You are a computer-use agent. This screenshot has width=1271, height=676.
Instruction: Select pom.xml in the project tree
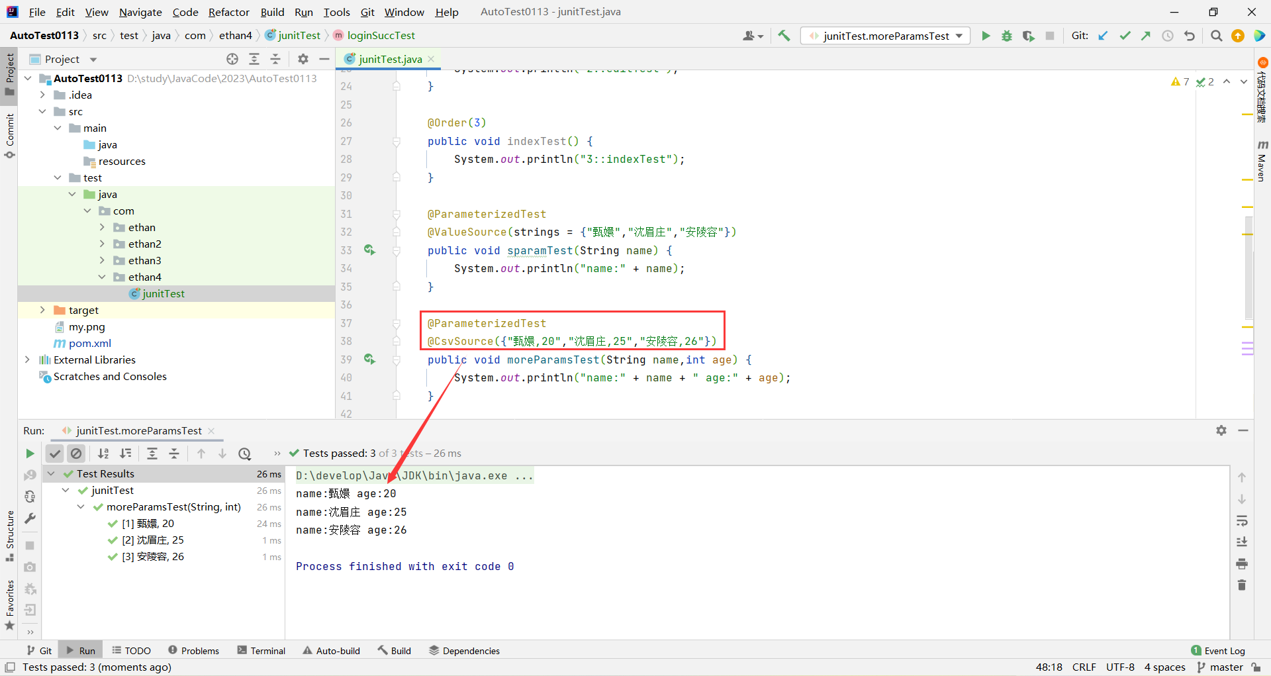point(89,343)
